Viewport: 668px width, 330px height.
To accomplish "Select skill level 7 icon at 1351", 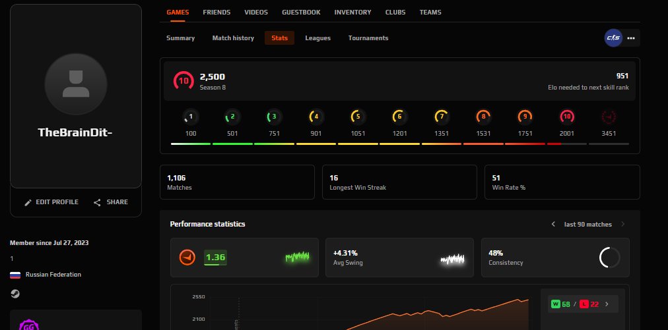I will 442,117.
